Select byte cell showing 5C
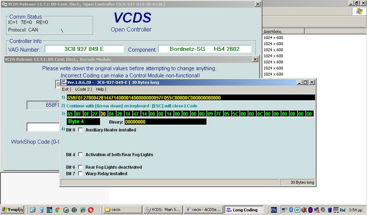The height and width of the screenshot is (215, 367). pyautogui.click(x=235, y=114)
